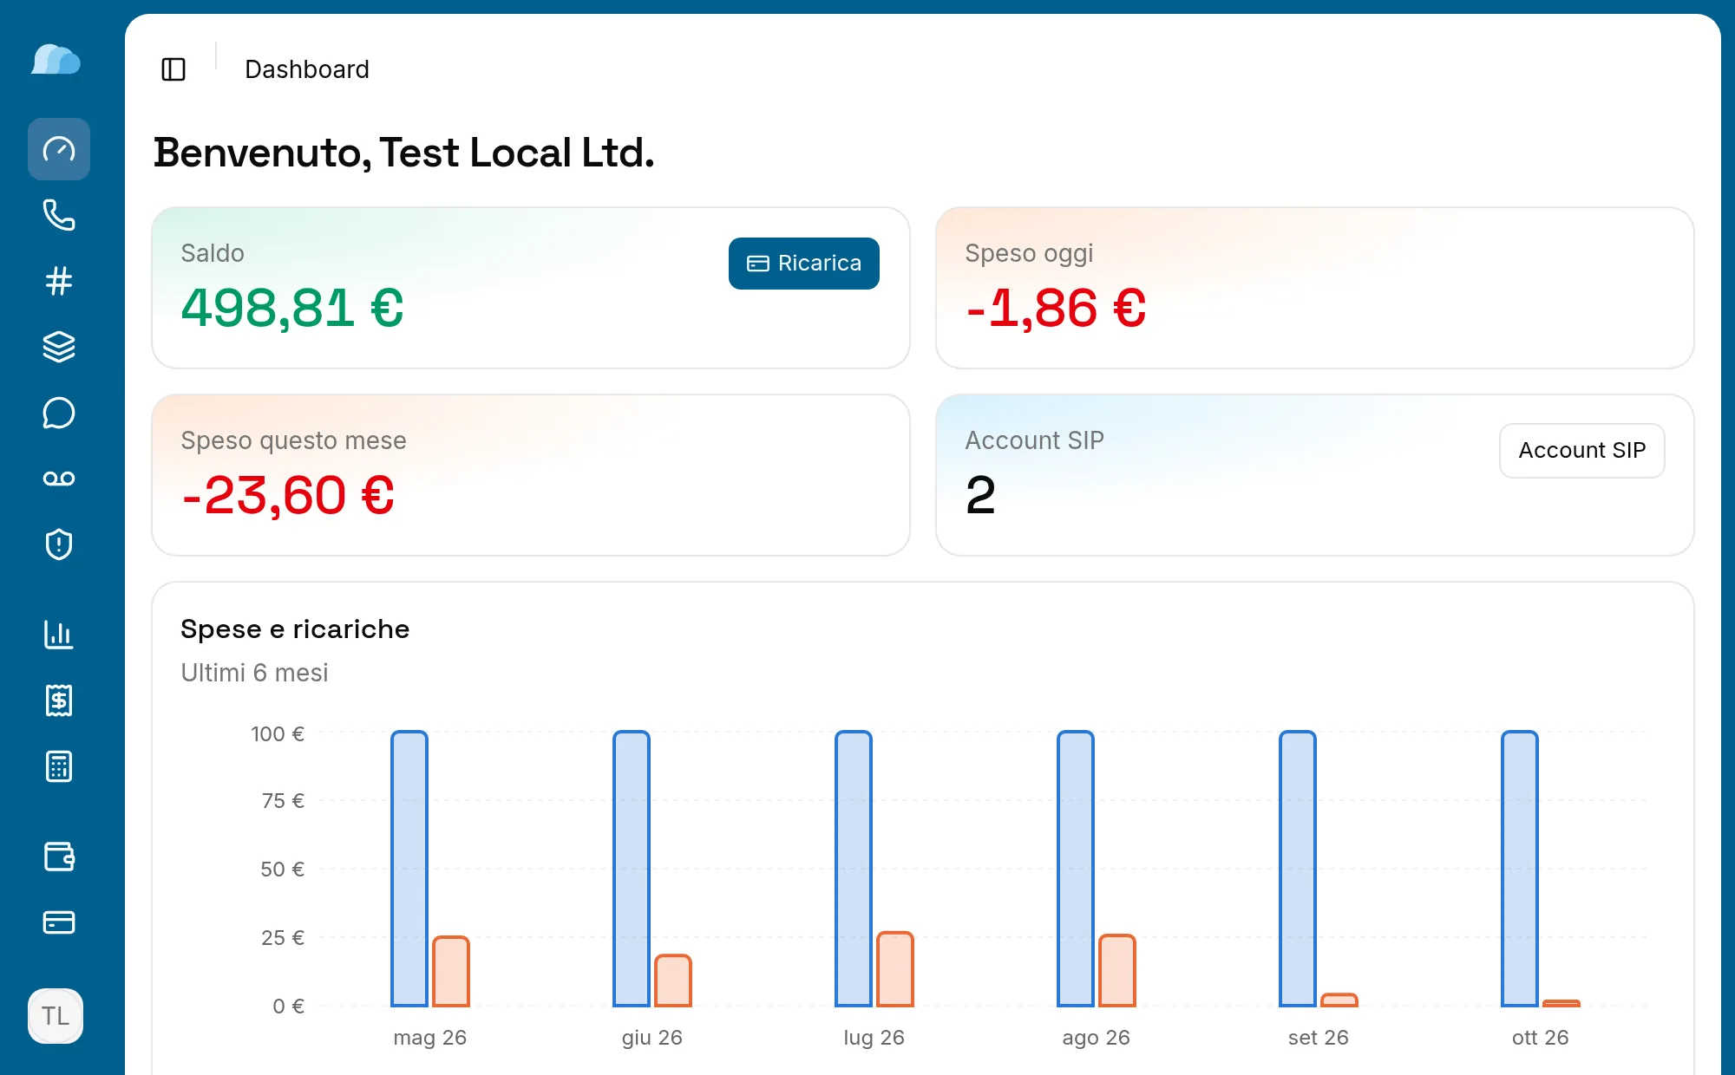Open the Dashboard gauge icon in sidebar

point(59,149)
